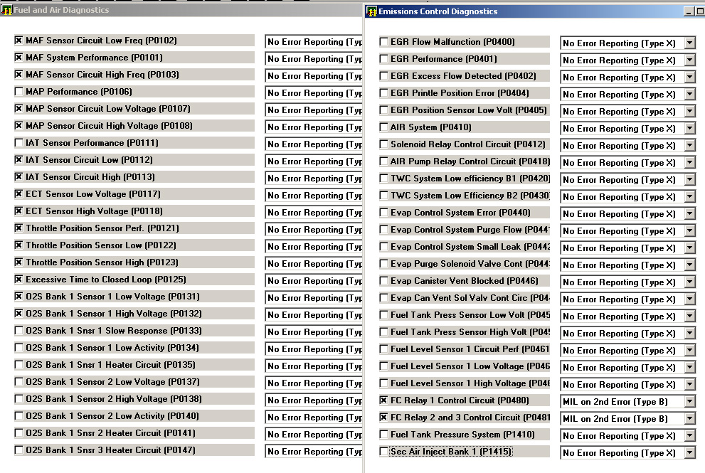Image resolution: width=705 pixels, height=473 pixels.
Task: Open the dropdown for TWC System Low efficiency B1
Action: [x=689, y=180]
